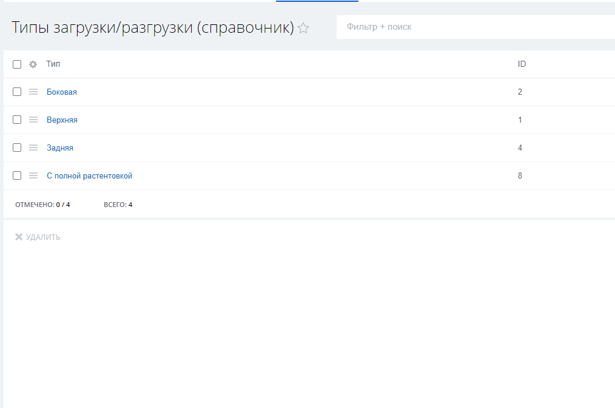Open the С полной растентовкой link

point(89,175)
